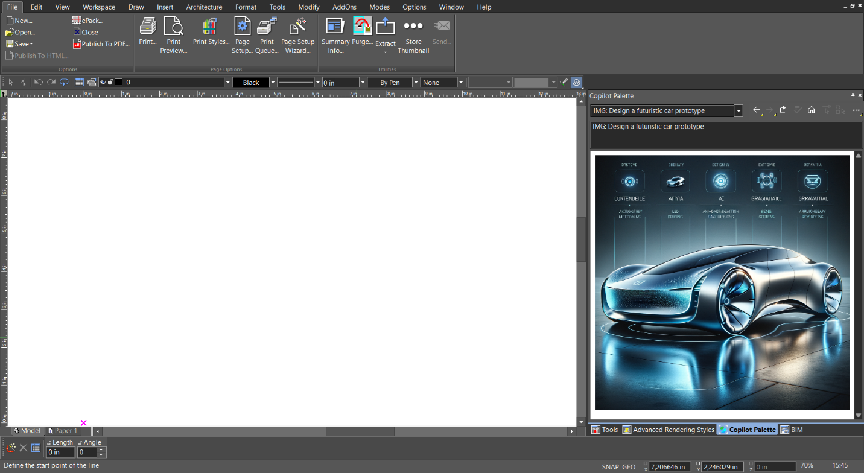This screenshot has width=864, height=473.
Task: Click the gray brush color swatch
Action: (532, 83)
